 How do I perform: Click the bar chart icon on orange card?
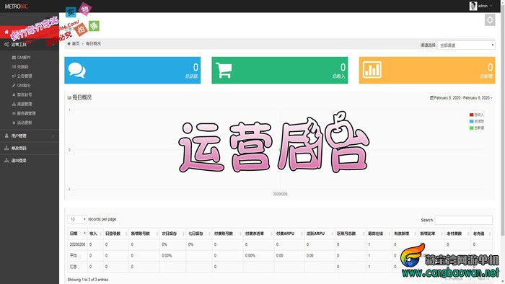(372, 70)
